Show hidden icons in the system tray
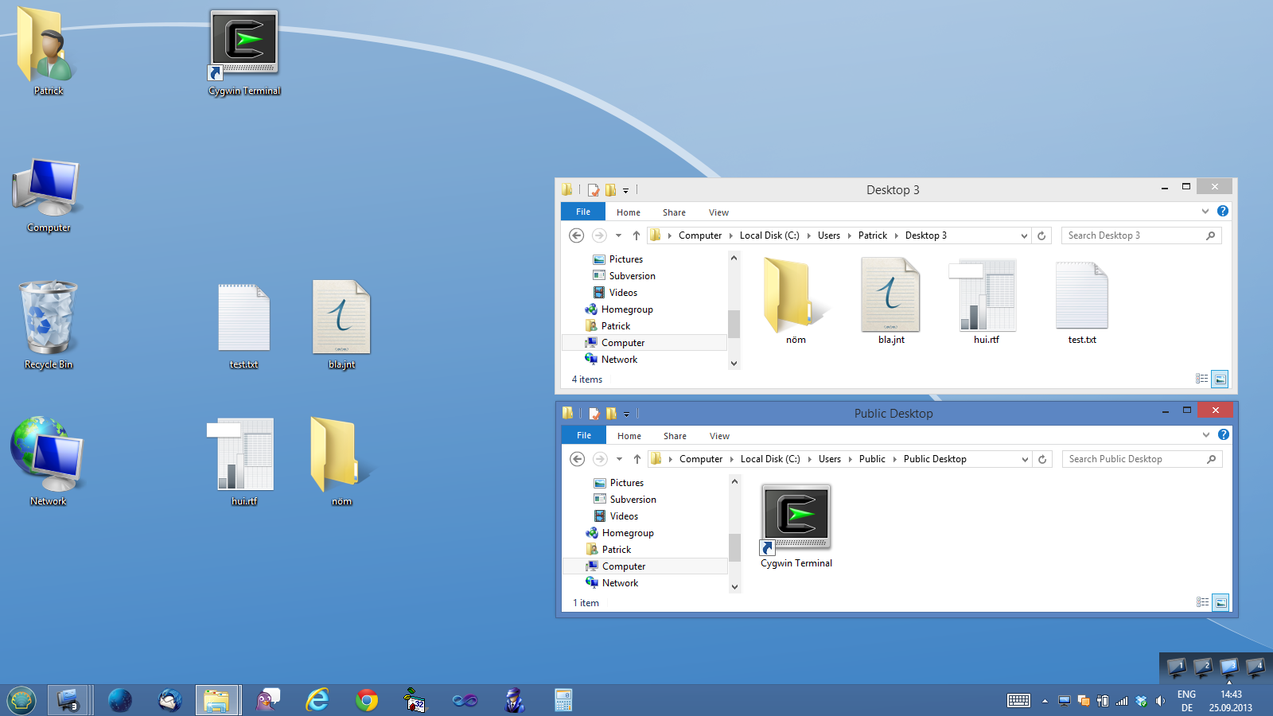This screenshot has height=716, width=1273. click(x=1045, y=700)
